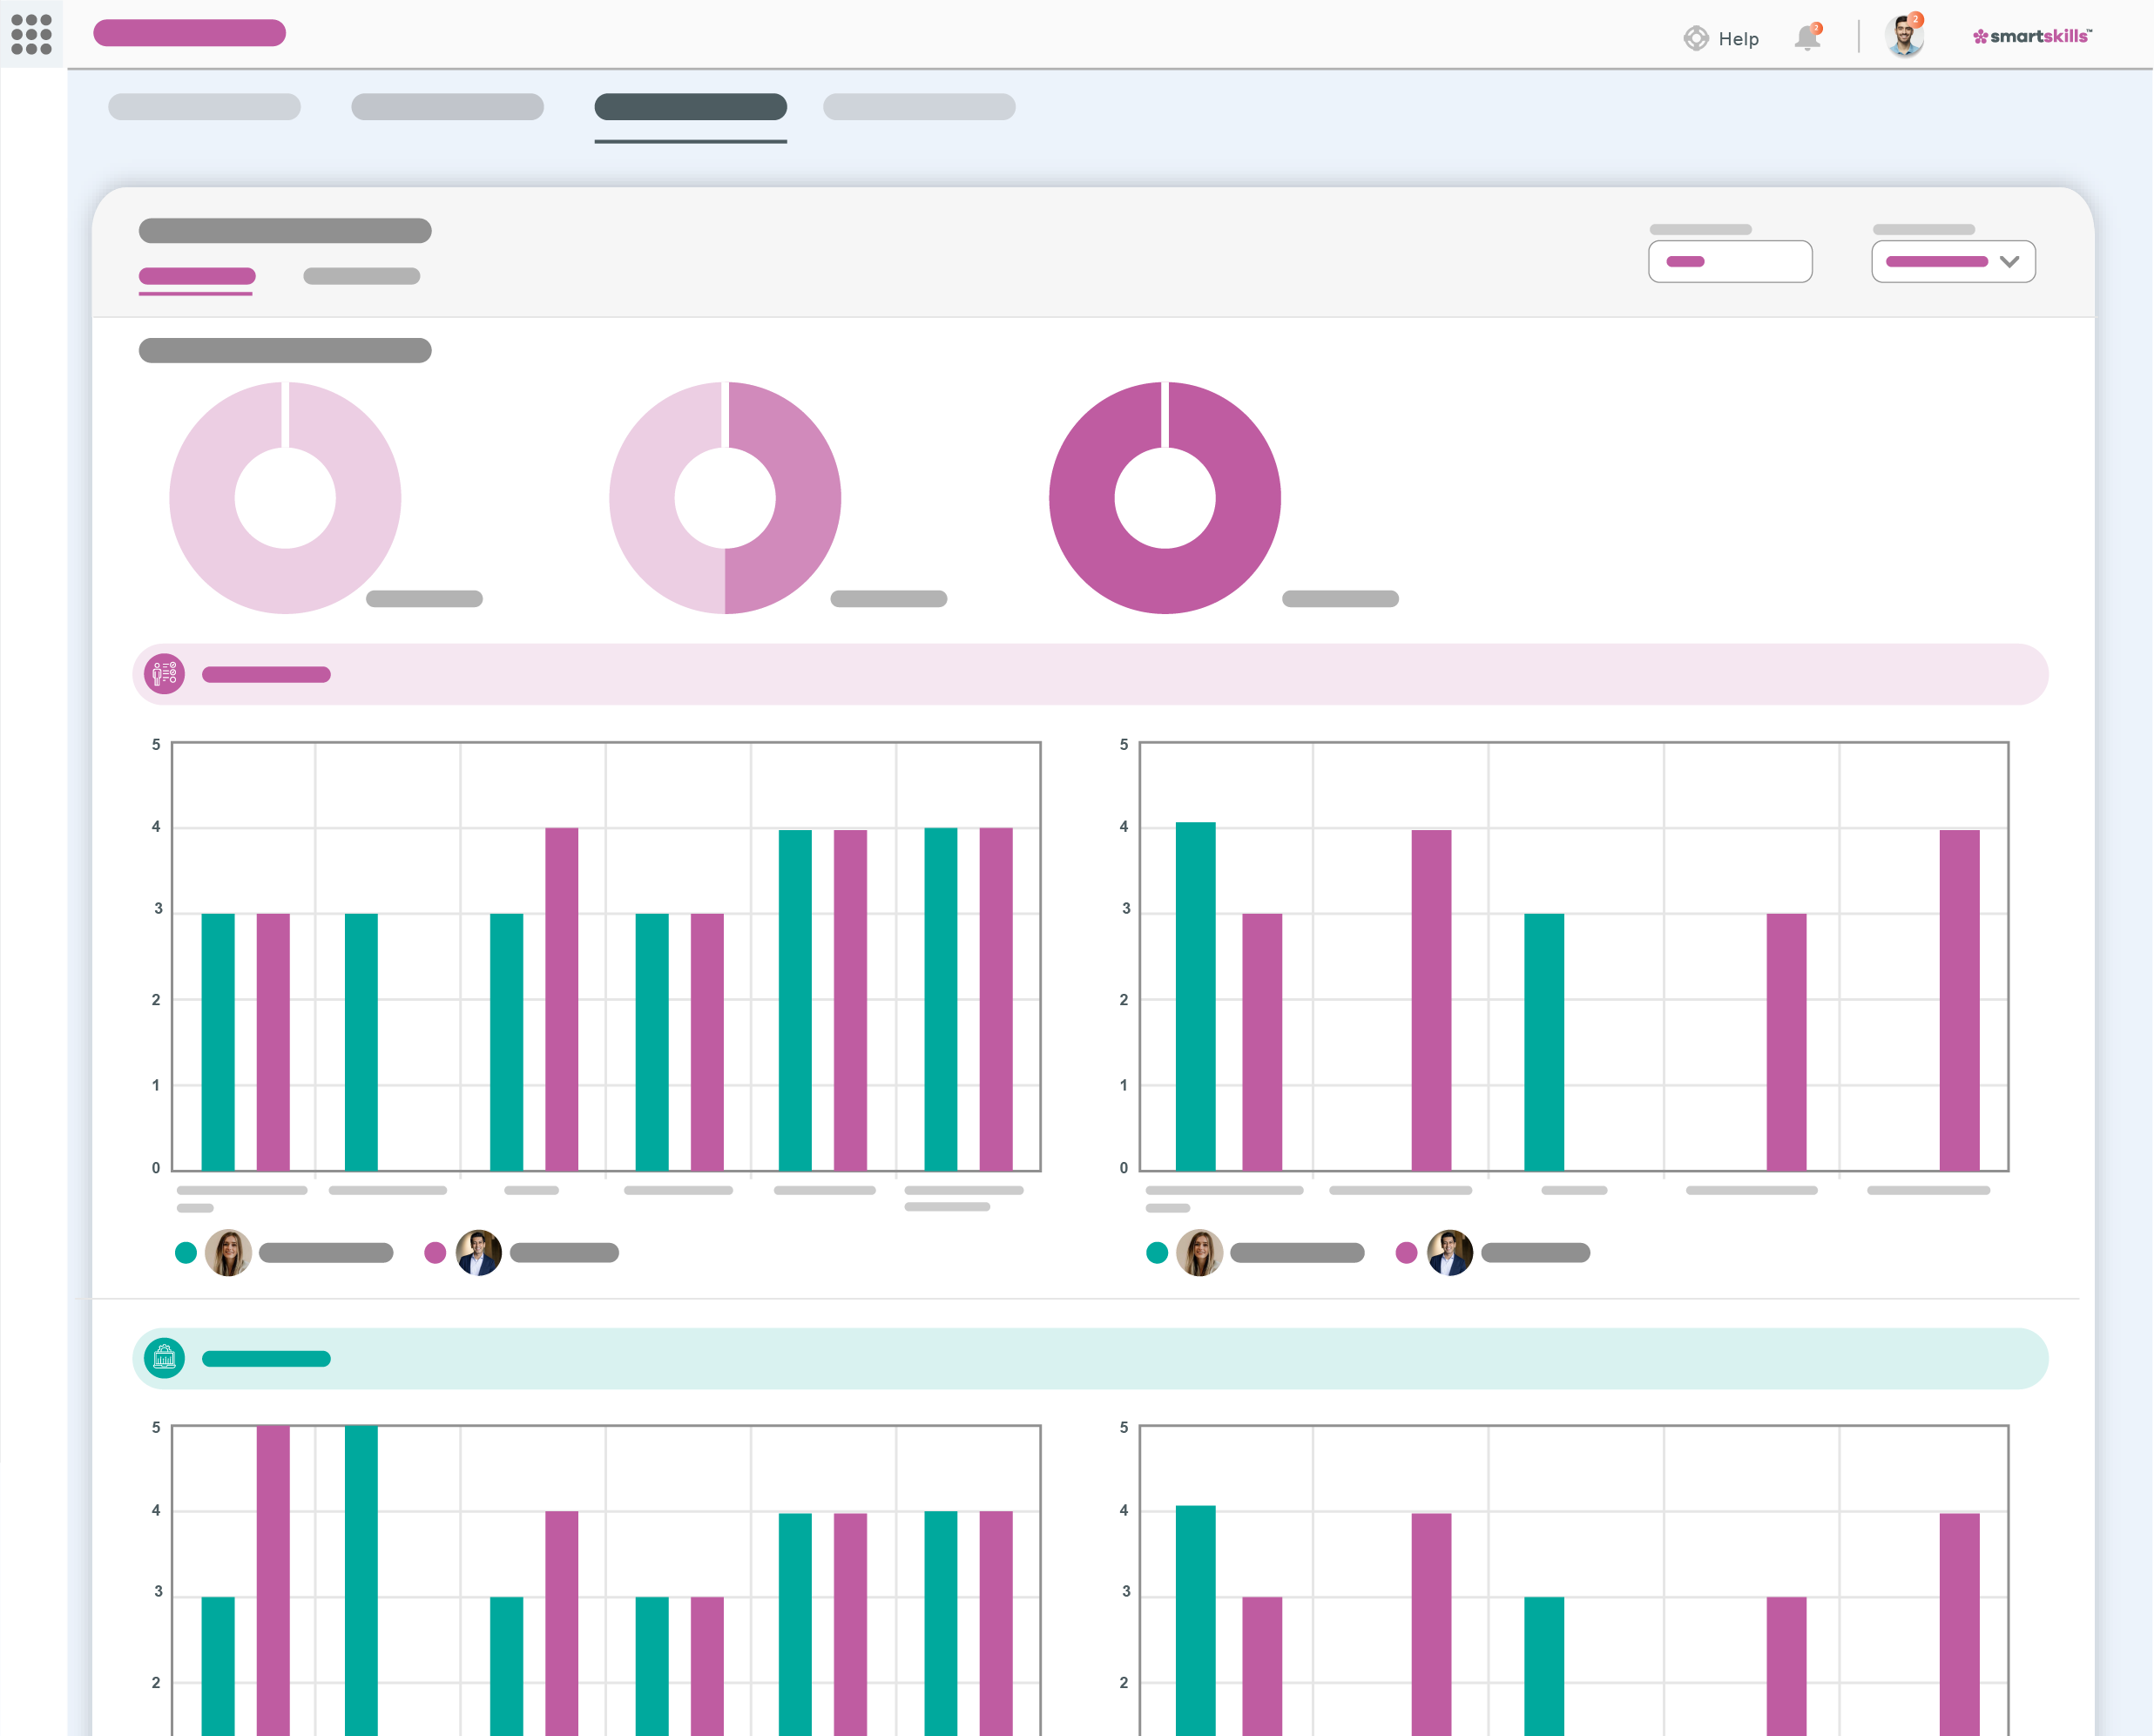The height and width of the screenshot is (1736, 2154).
Task: Switch to the active underlined navigation tab
Action: [689, 106]
